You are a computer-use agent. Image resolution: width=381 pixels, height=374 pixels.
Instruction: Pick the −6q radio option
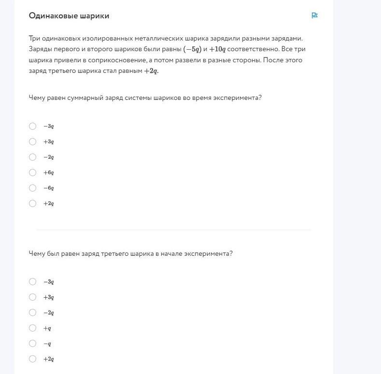pyautogui.click(x=33, y=188)
